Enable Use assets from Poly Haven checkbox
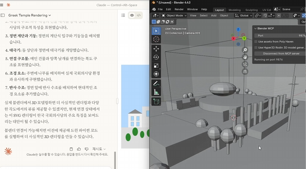 point(256,42)
